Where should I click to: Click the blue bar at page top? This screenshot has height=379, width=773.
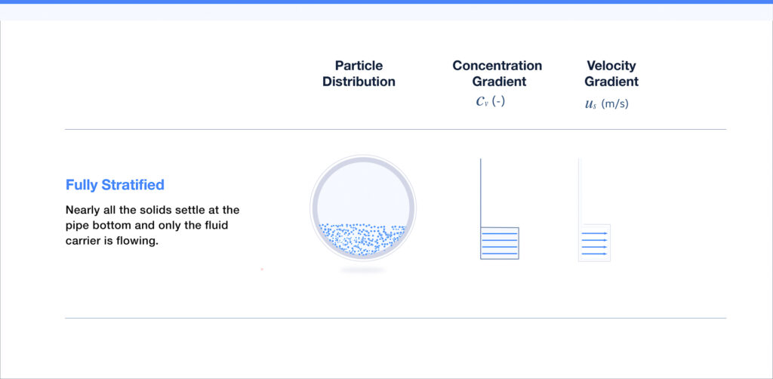(x=386, y=2)
